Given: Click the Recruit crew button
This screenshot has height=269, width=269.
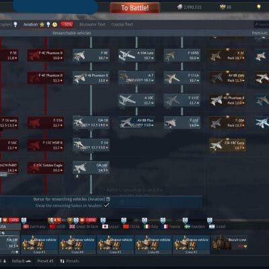Looking at the screenshot, I should point(229,243).
